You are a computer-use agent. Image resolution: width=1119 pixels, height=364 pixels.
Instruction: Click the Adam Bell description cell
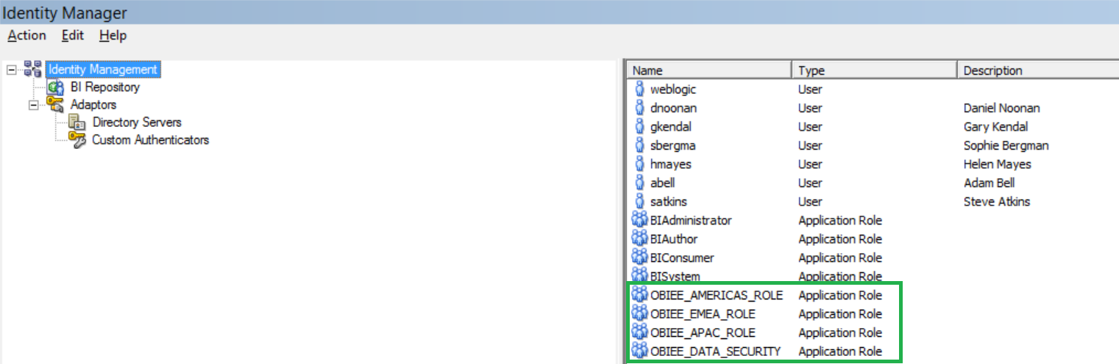[x=989, y=183]
